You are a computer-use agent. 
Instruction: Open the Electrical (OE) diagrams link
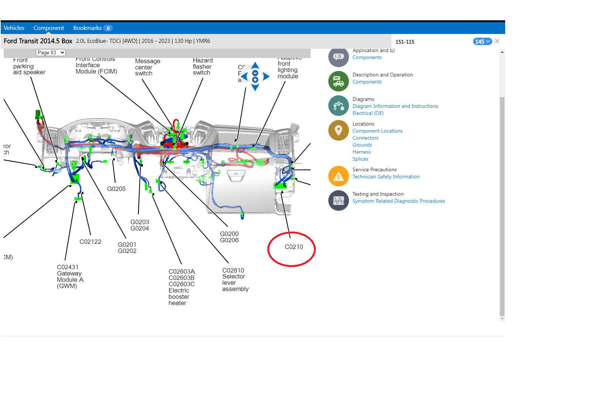pos(368,113)
